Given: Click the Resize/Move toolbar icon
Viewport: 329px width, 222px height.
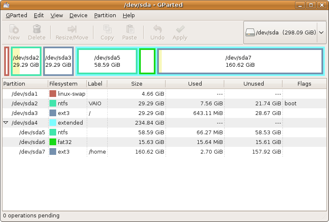Looking at the screenshot, I should (72, 29).
